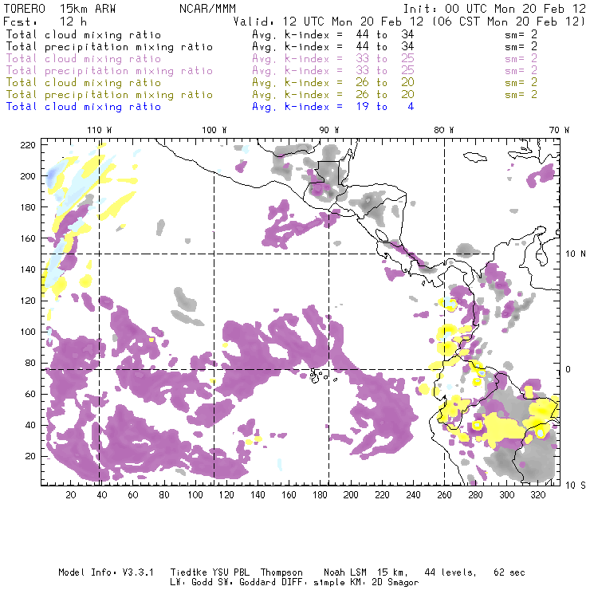Click '260' on the horizontal axis

444,495
